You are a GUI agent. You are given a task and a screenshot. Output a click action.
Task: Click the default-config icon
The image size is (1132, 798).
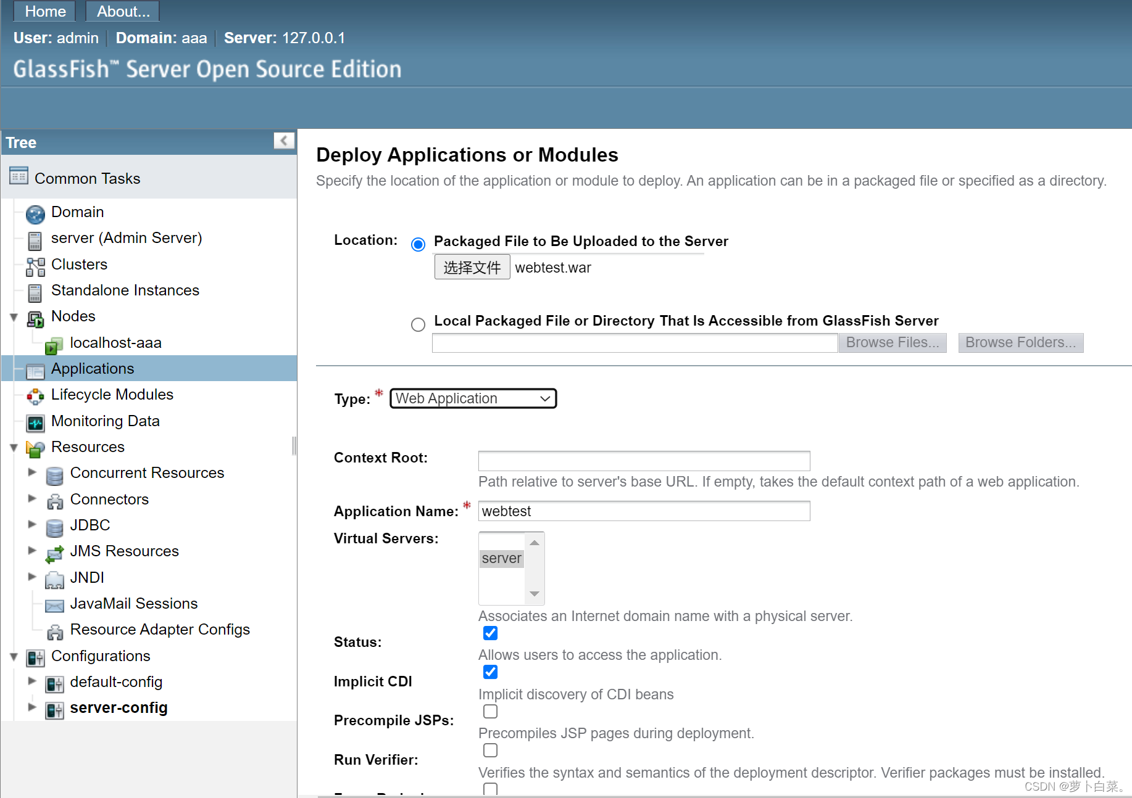click(x=54, y=684)
